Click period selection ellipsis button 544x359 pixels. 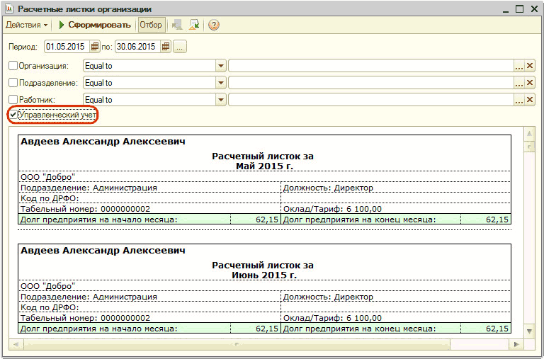(x=180, y=47)
